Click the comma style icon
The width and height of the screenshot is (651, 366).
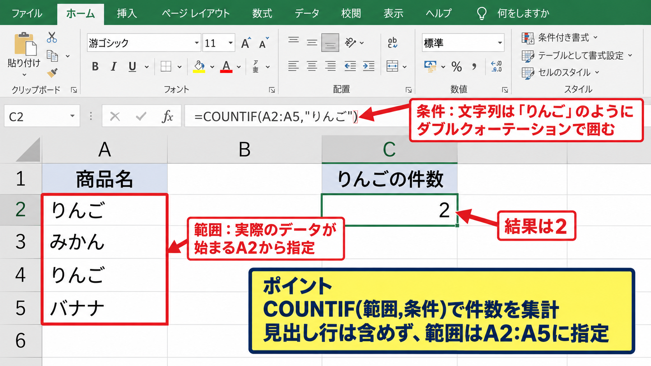pos(474,67)
